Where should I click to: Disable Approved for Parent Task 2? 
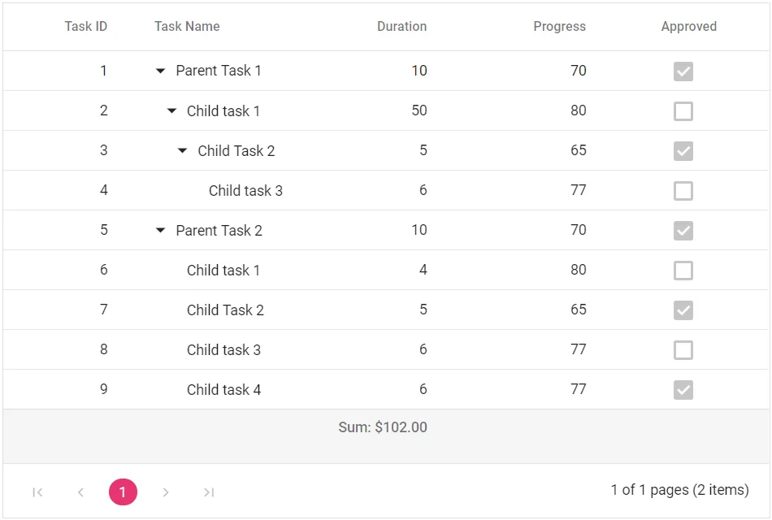tap(683, 230)
